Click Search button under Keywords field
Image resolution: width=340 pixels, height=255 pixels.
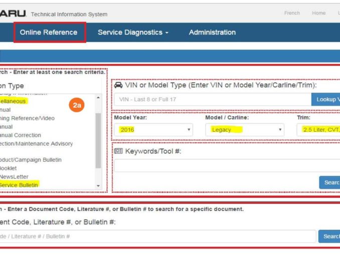pyautogui.click(x=330, y=182)
